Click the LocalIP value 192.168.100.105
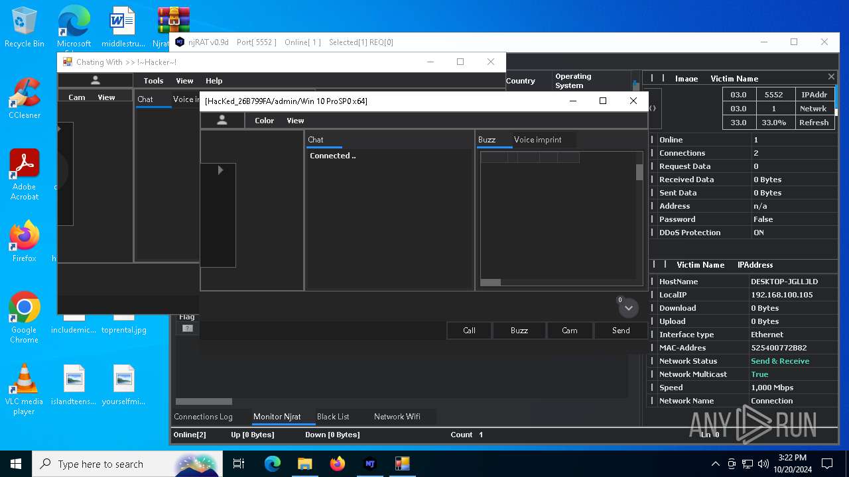 tap(781, 295)
